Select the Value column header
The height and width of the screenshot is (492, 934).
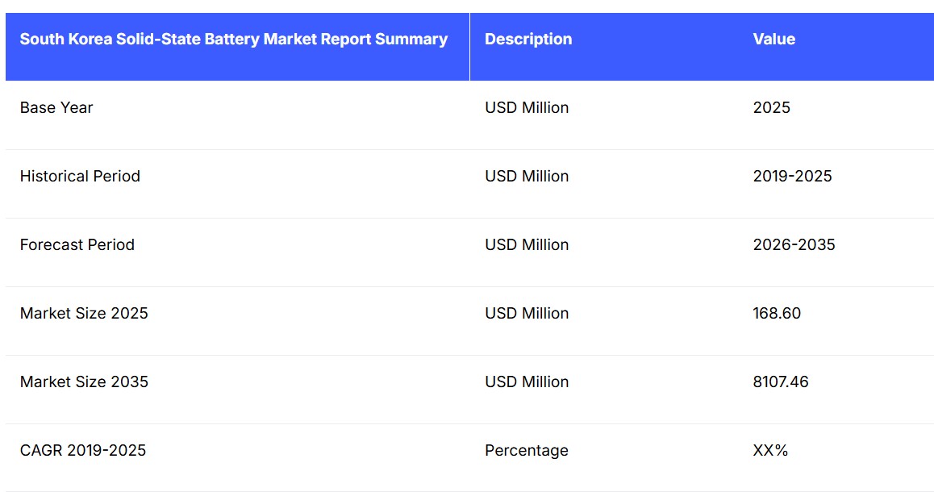pyautogui.click(x=773, y=40)
